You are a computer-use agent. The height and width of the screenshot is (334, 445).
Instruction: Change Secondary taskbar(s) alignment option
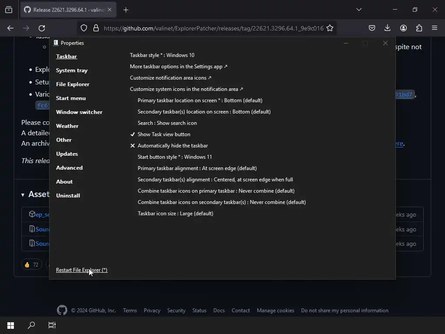pos(215,180)
